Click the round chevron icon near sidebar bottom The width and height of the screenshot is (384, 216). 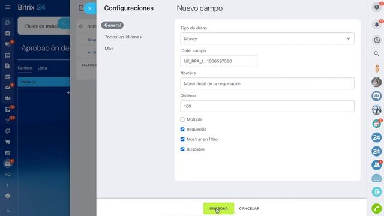[x=8, y=196]
